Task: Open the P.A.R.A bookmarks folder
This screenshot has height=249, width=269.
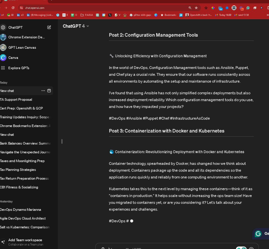Action: [x=87, y=15]
